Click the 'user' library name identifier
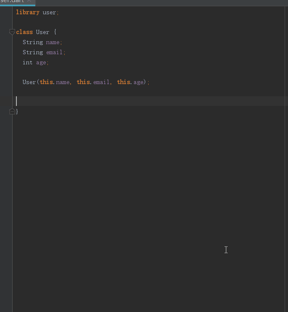This screenshot has width=288, height=312. click(x=49, y=12)
